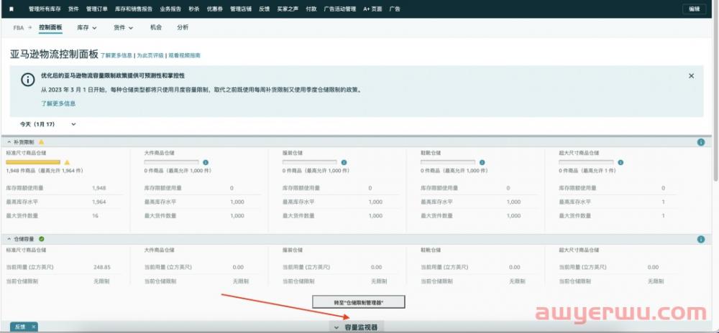Click the blue info icon at right of 仓储容量 row
The height and width of the screenshot is (333, 719).
700,239
